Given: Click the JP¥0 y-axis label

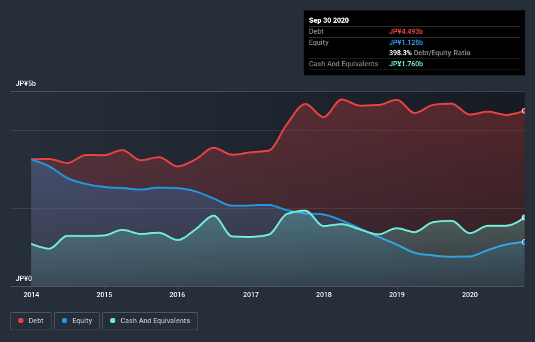Looking at the screenshot, I should coord(24,279).
